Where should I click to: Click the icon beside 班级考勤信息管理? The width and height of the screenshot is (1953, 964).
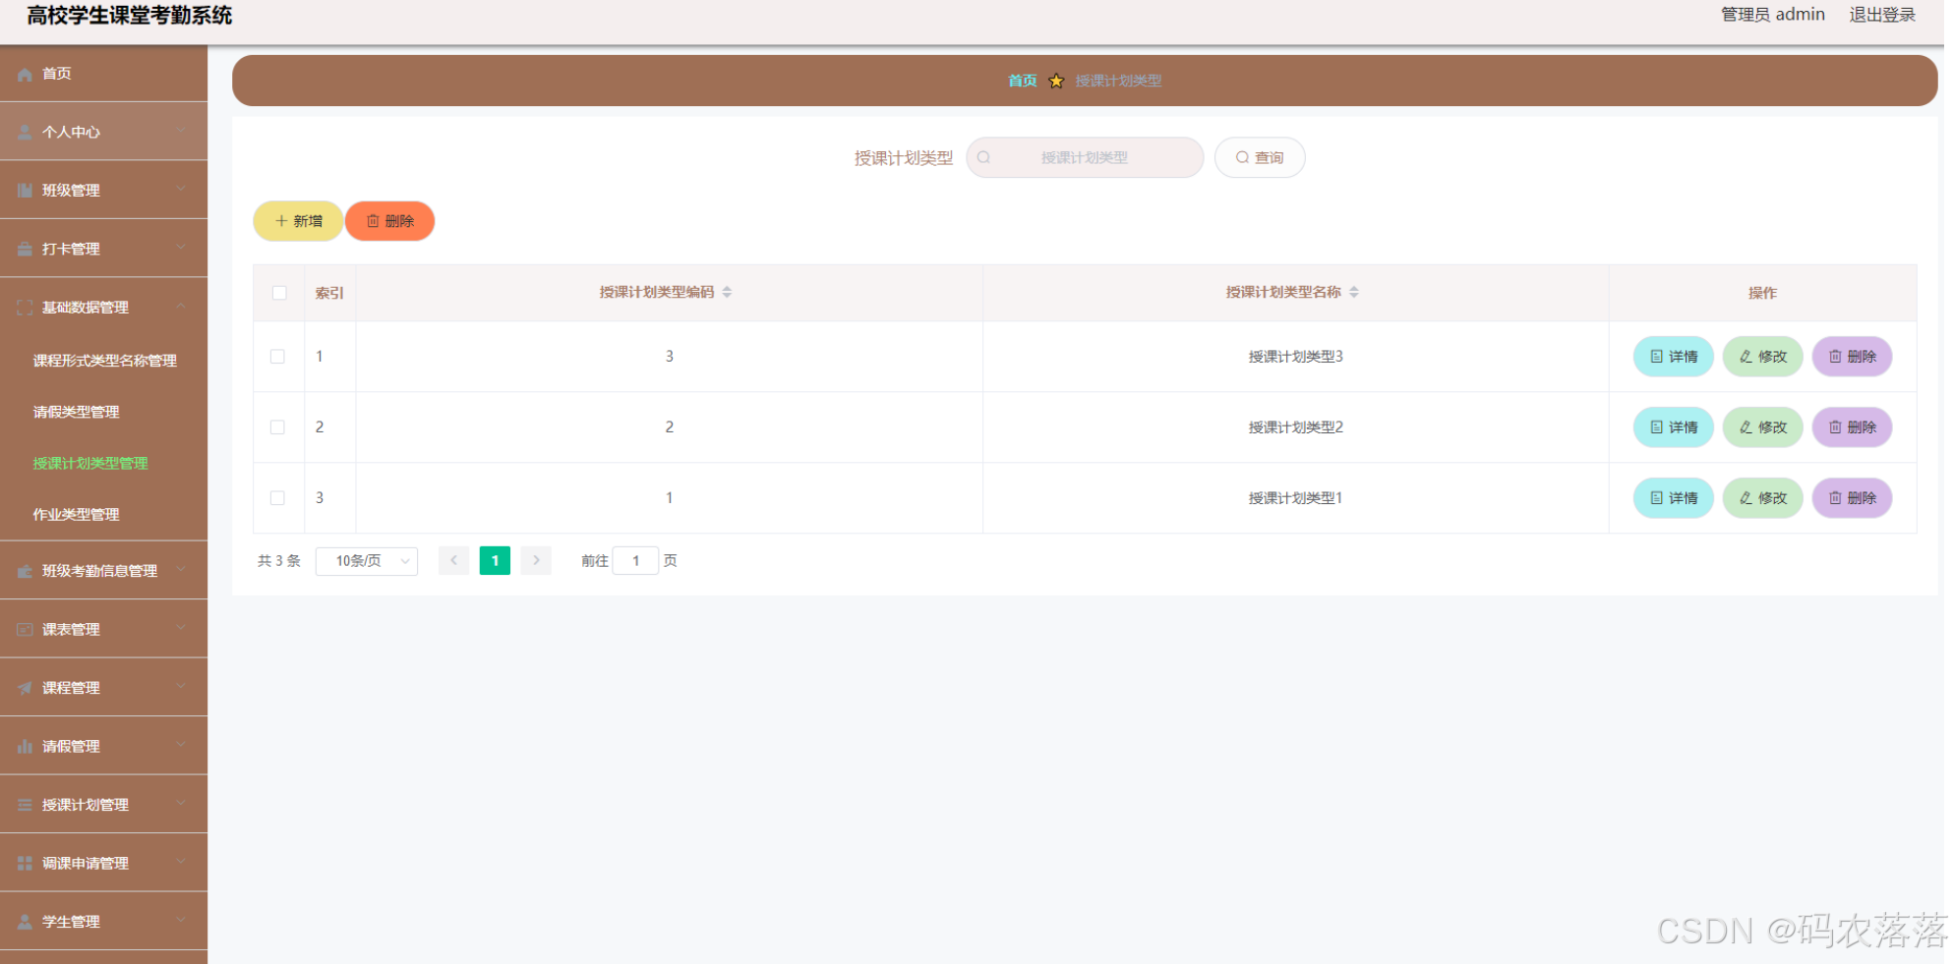(25, 571)
